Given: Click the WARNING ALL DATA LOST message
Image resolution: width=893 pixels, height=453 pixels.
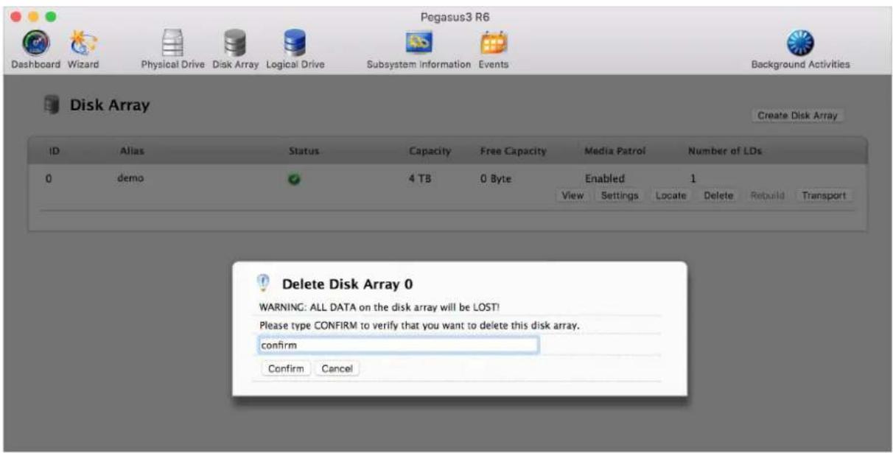Looking at the screenshot, I should pos(380,306).
